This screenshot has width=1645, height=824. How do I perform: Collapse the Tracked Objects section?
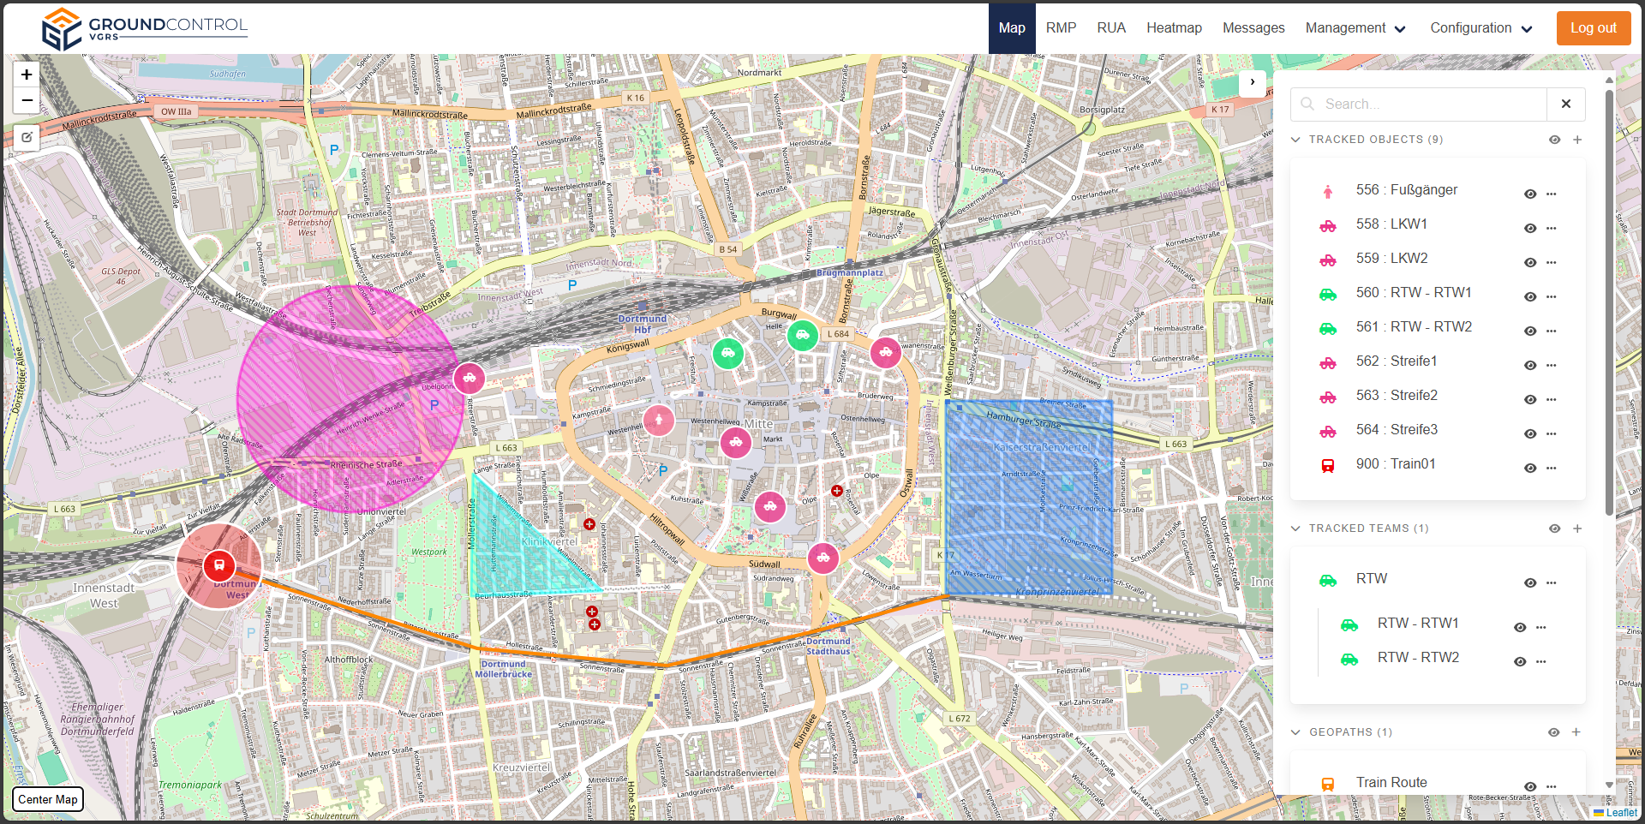(x=1295, y=140)
